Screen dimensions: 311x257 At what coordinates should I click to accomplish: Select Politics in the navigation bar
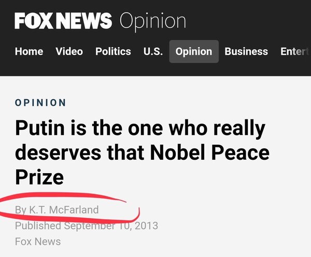click(x=113, y=51)
